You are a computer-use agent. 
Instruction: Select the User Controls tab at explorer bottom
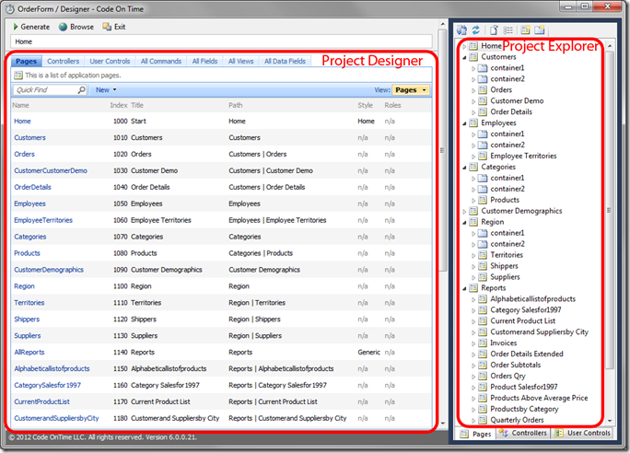tap(583, 434)
